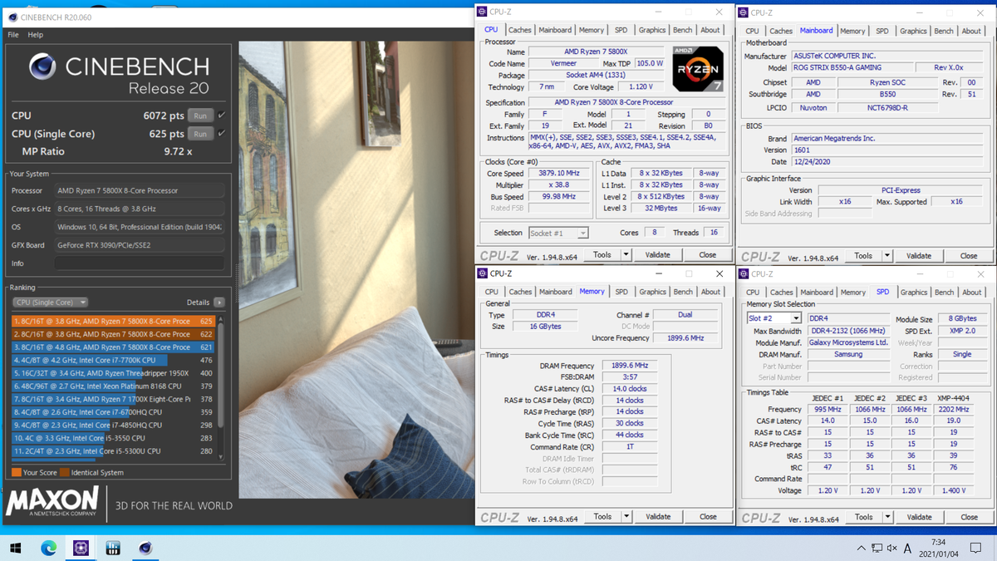Screen dimensions: 997x561
Task: Switch to Bench tab in CPU-Z Mainboard window
Action: click(x=944, y=31)
